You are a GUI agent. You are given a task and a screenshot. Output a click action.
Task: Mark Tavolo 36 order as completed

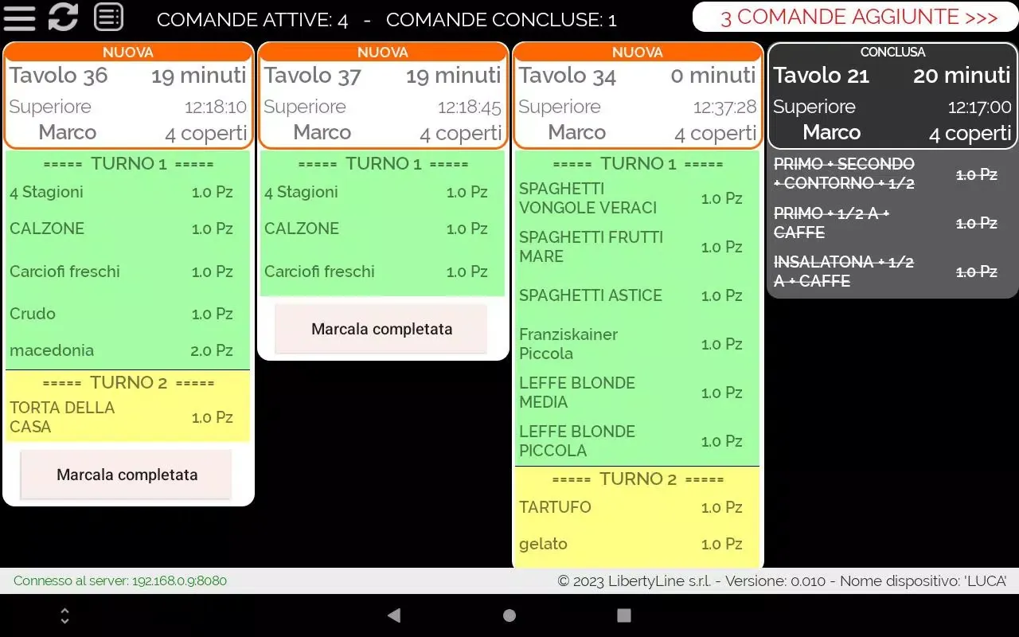point(127,475)
